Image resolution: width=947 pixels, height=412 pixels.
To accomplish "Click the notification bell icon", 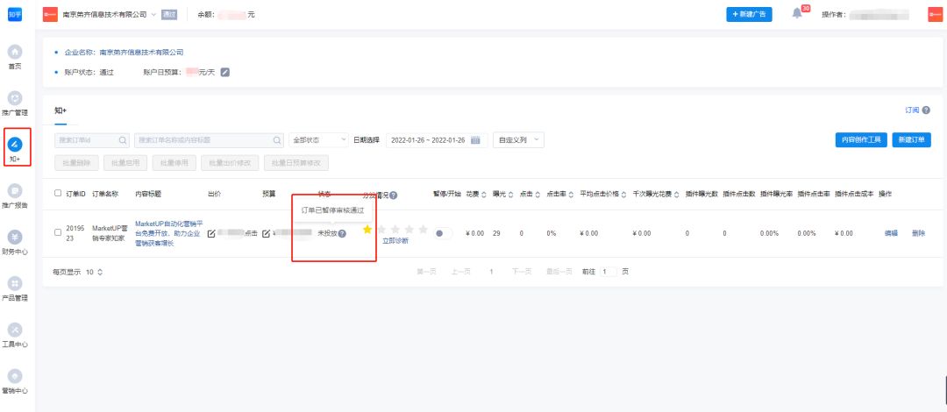I will [797, 14].
